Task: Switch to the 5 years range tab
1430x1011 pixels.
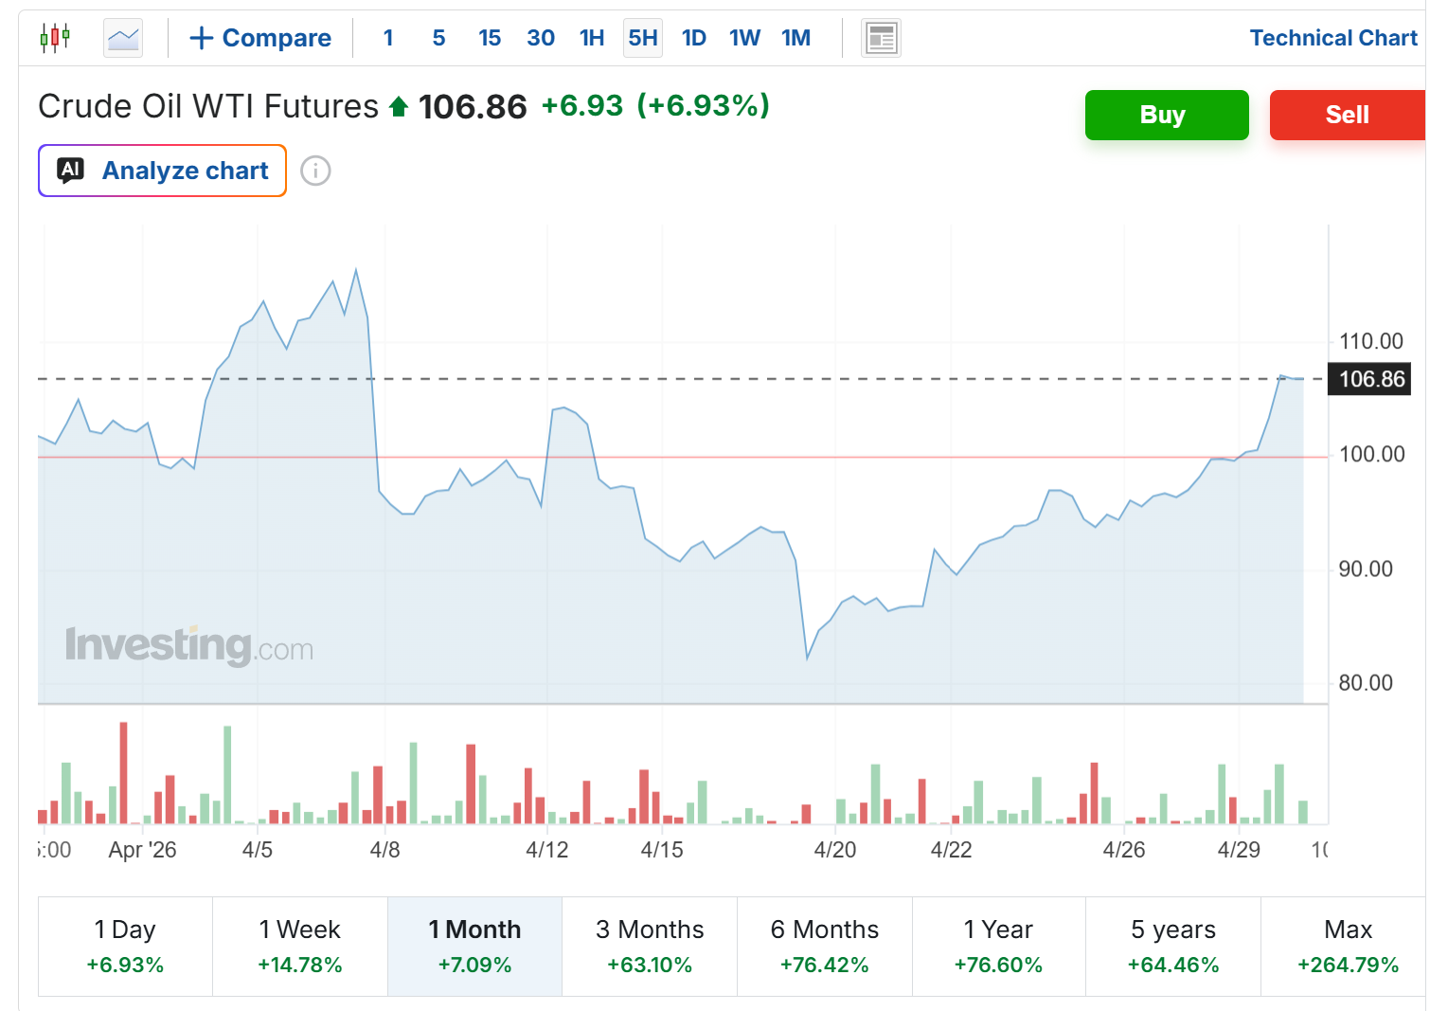Action: tap(1173, 947)
